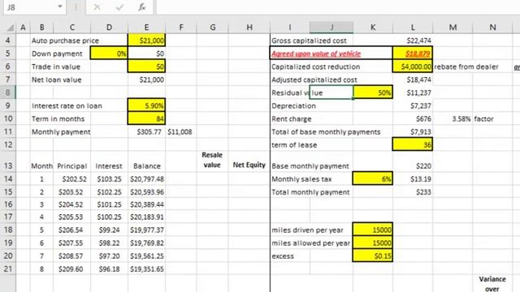Click into the formula bar input
The height and width of the screenshot is (292, 520).
coord(338,7)
